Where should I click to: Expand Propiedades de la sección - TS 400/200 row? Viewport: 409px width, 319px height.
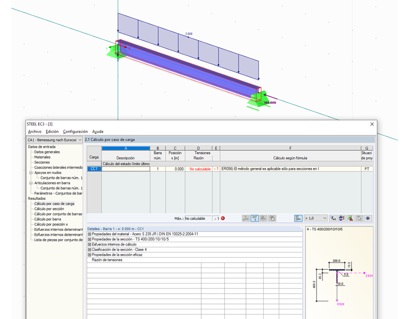(x=89, y=240)
